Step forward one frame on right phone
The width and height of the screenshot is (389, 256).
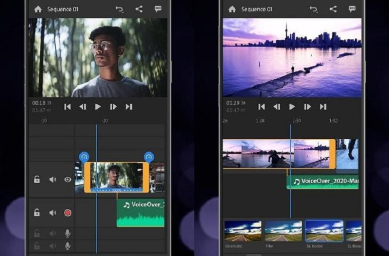pyautogui.click(x=307, y=107)
